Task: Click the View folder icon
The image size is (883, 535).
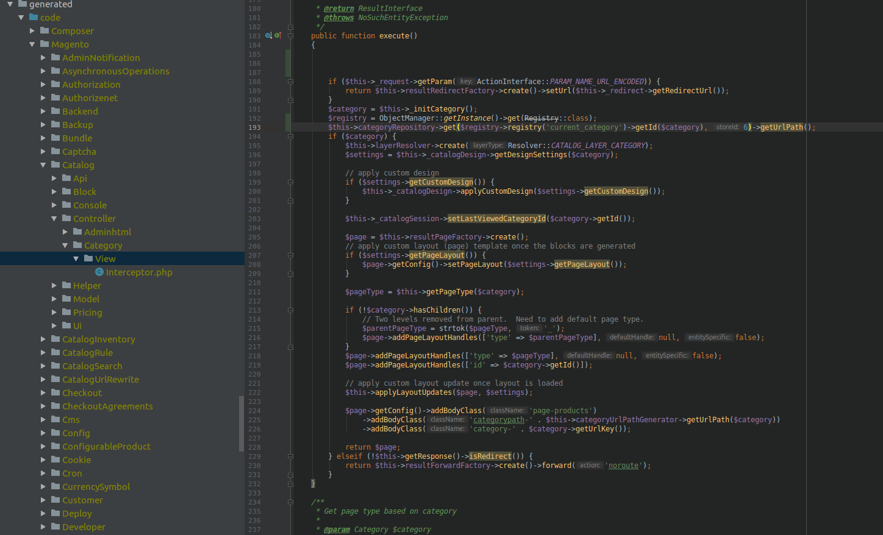Action: click(88, 258)
